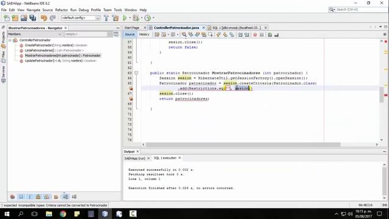Screen dimensions: 389x219
Task: Click the Windows Start button
Action: tap(7, 214)
